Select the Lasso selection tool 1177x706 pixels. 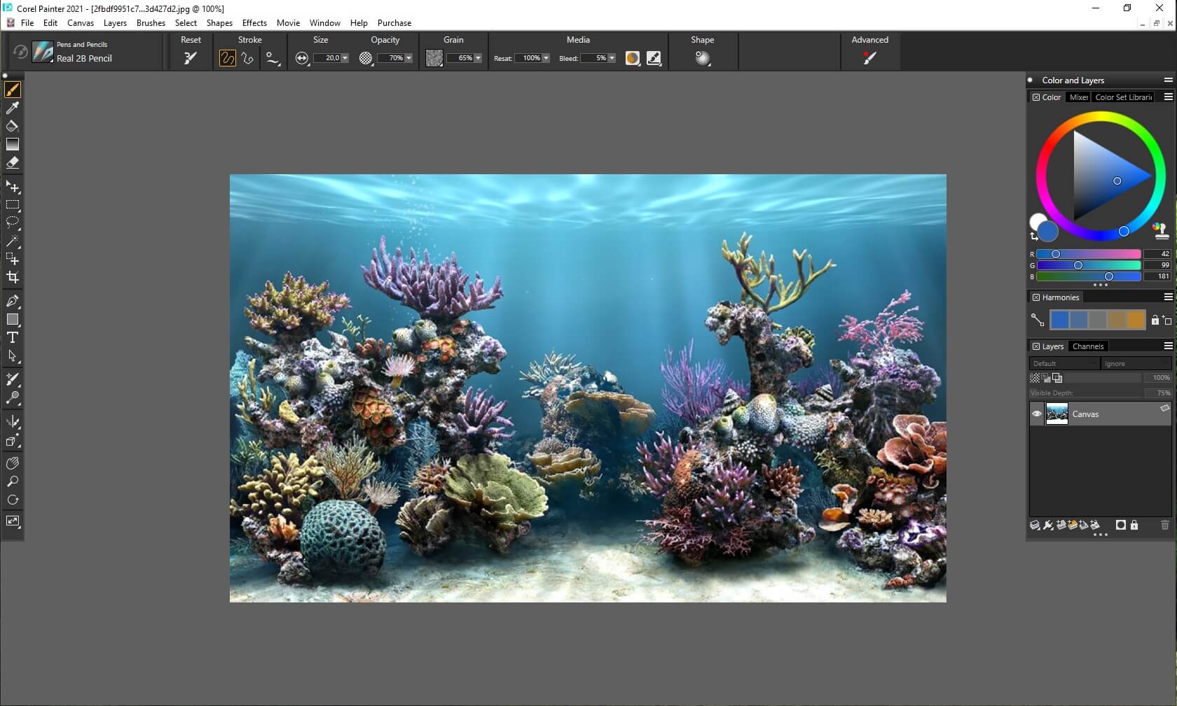pyautogui.click(x=13, y=223)
